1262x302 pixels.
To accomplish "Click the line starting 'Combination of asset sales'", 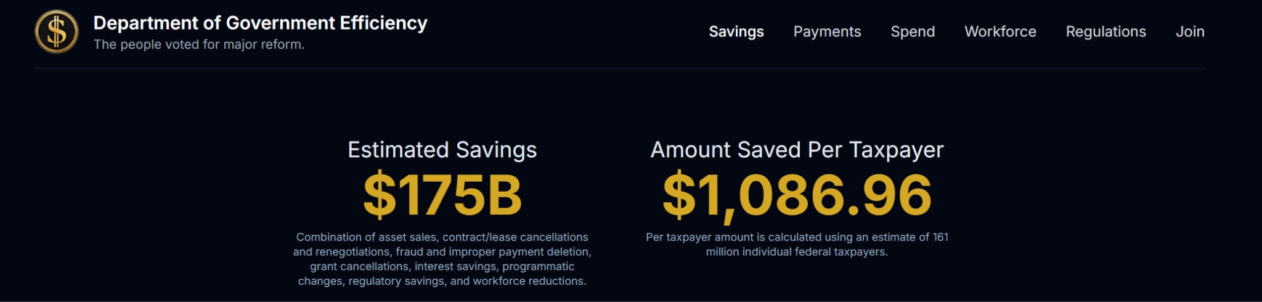I will 442,237.
